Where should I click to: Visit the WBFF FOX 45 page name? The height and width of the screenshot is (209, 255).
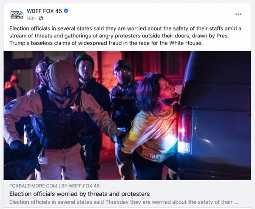(44, 11)
